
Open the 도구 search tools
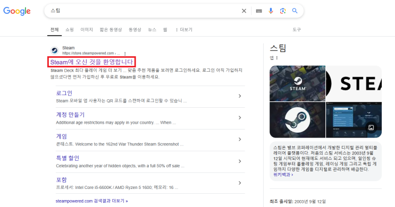pyautogui.click(x=297, y=30)
